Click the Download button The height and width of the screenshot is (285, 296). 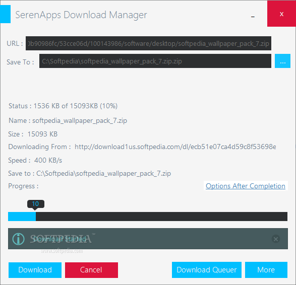click(x=35, y=270)
